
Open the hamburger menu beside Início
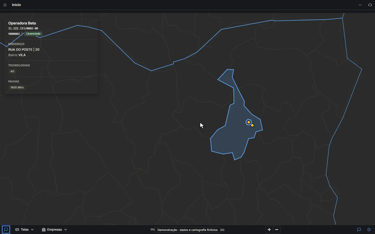pos(5,5)
